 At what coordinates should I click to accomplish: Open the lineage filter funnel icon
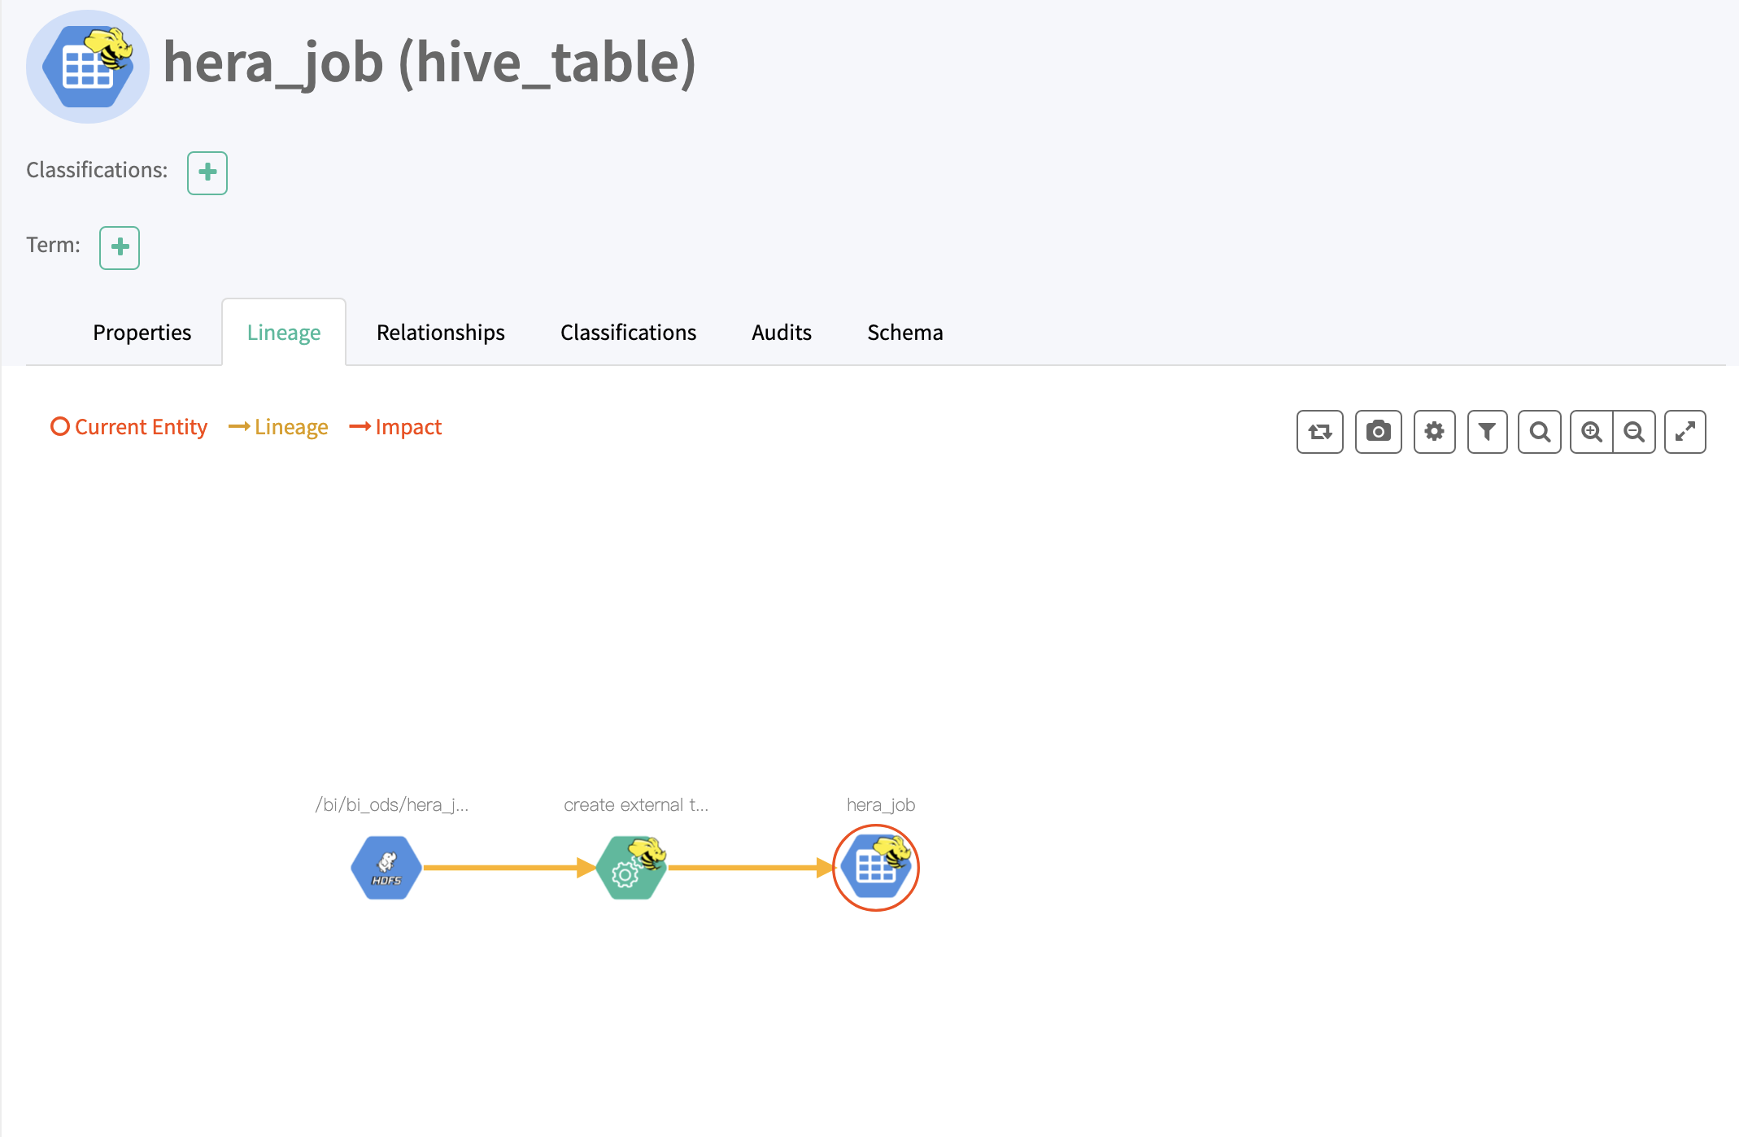coord(1487,432)
